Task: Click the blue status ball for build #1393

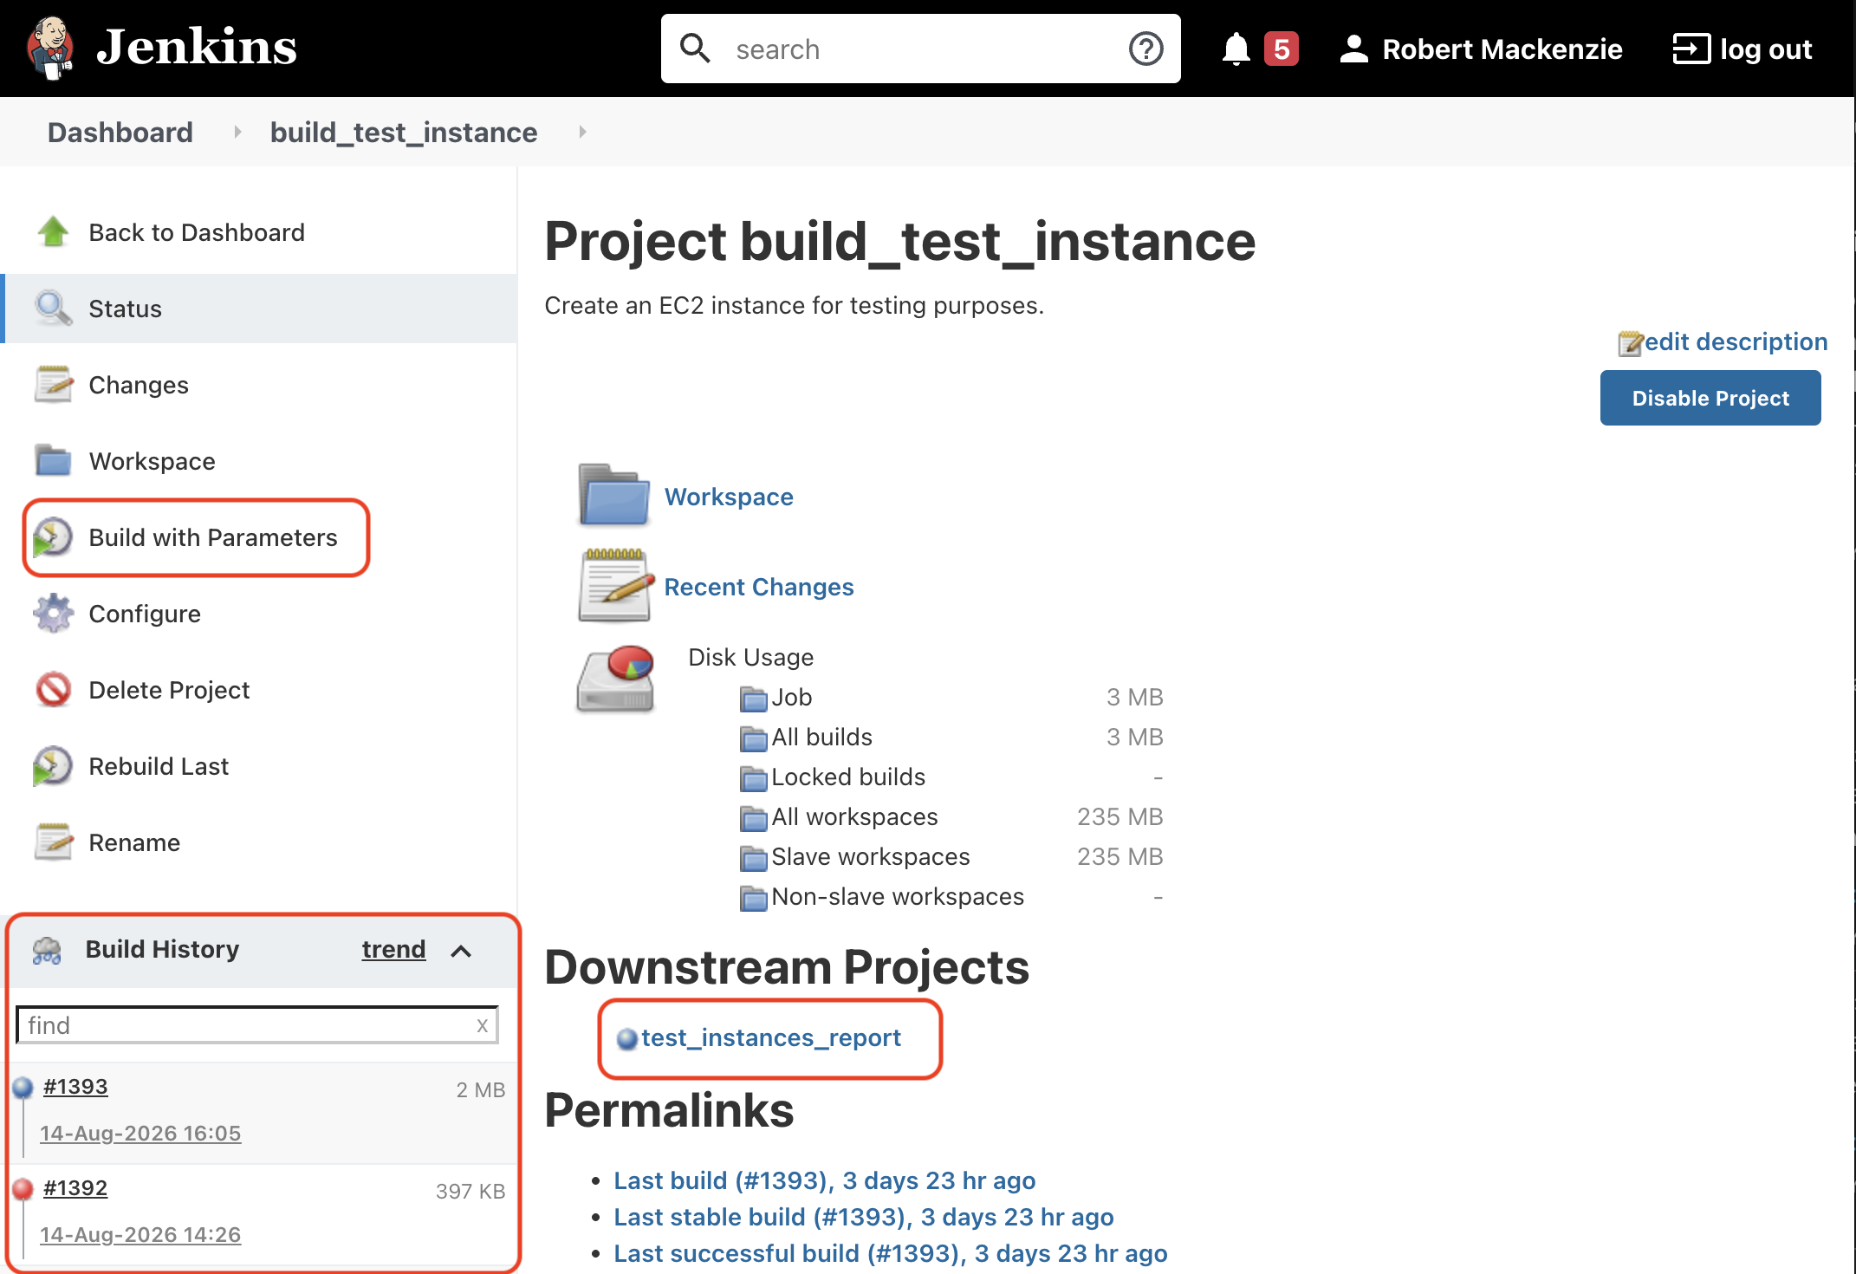Action: tap(23, 1087)
